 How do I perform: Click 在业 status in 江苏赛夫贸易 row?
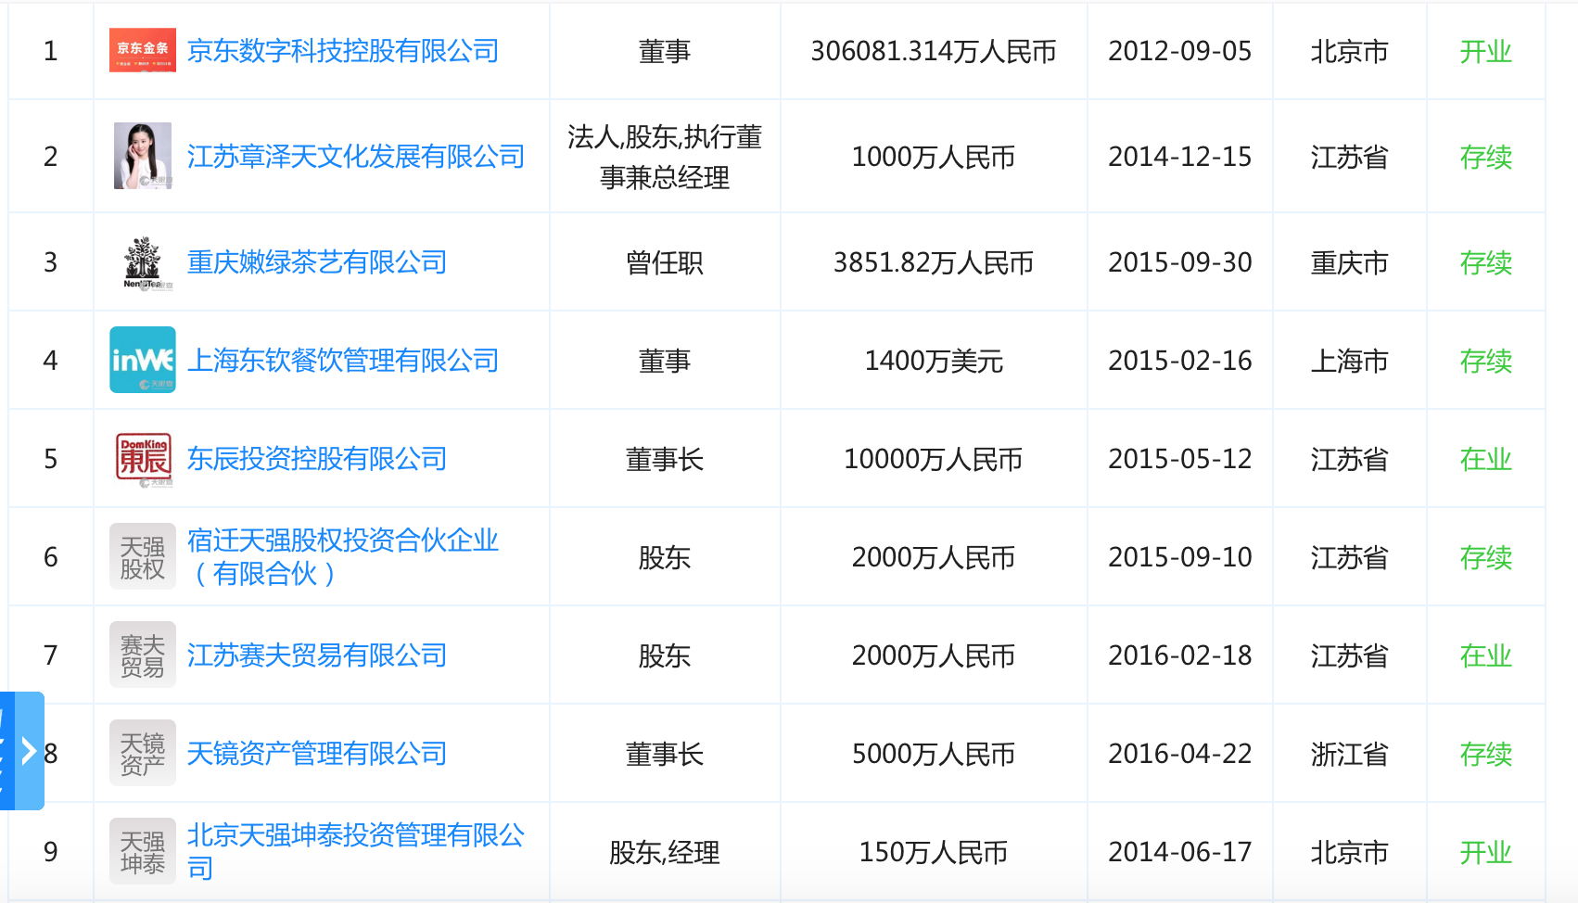coord(1486,655)
